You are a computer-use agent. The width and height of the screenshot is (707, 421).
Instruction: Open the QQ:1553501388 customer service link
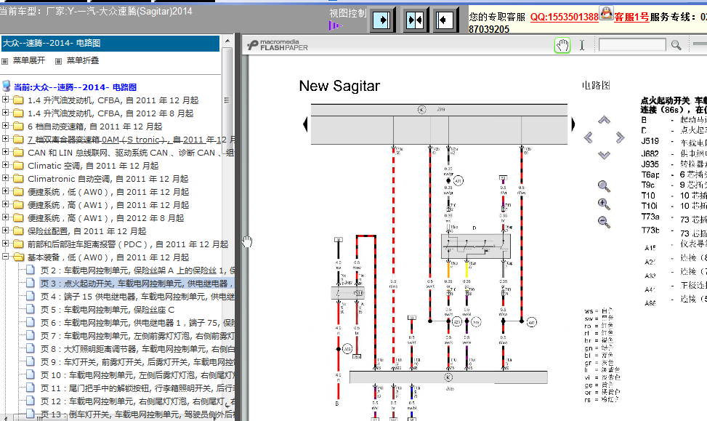(564, 17)
